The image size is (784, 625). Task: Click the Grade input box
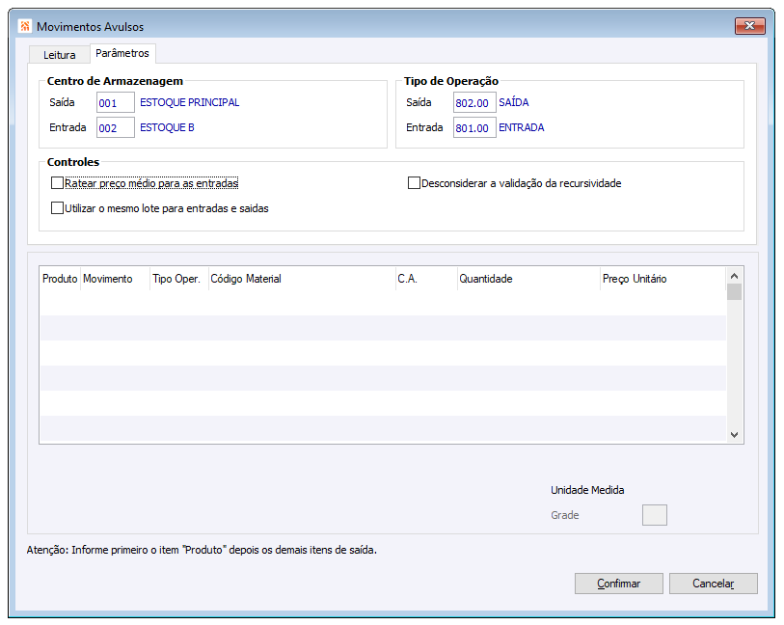click(655, 515)
